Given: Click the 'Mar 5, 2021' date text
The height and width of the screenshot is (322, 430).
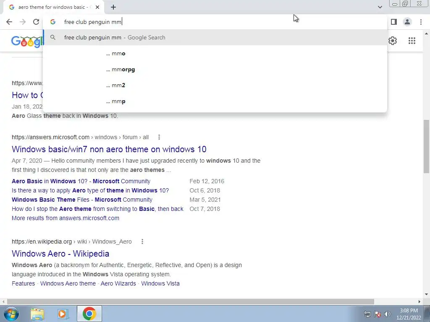Looking at the screenshot, I should (x=205, y=200).
